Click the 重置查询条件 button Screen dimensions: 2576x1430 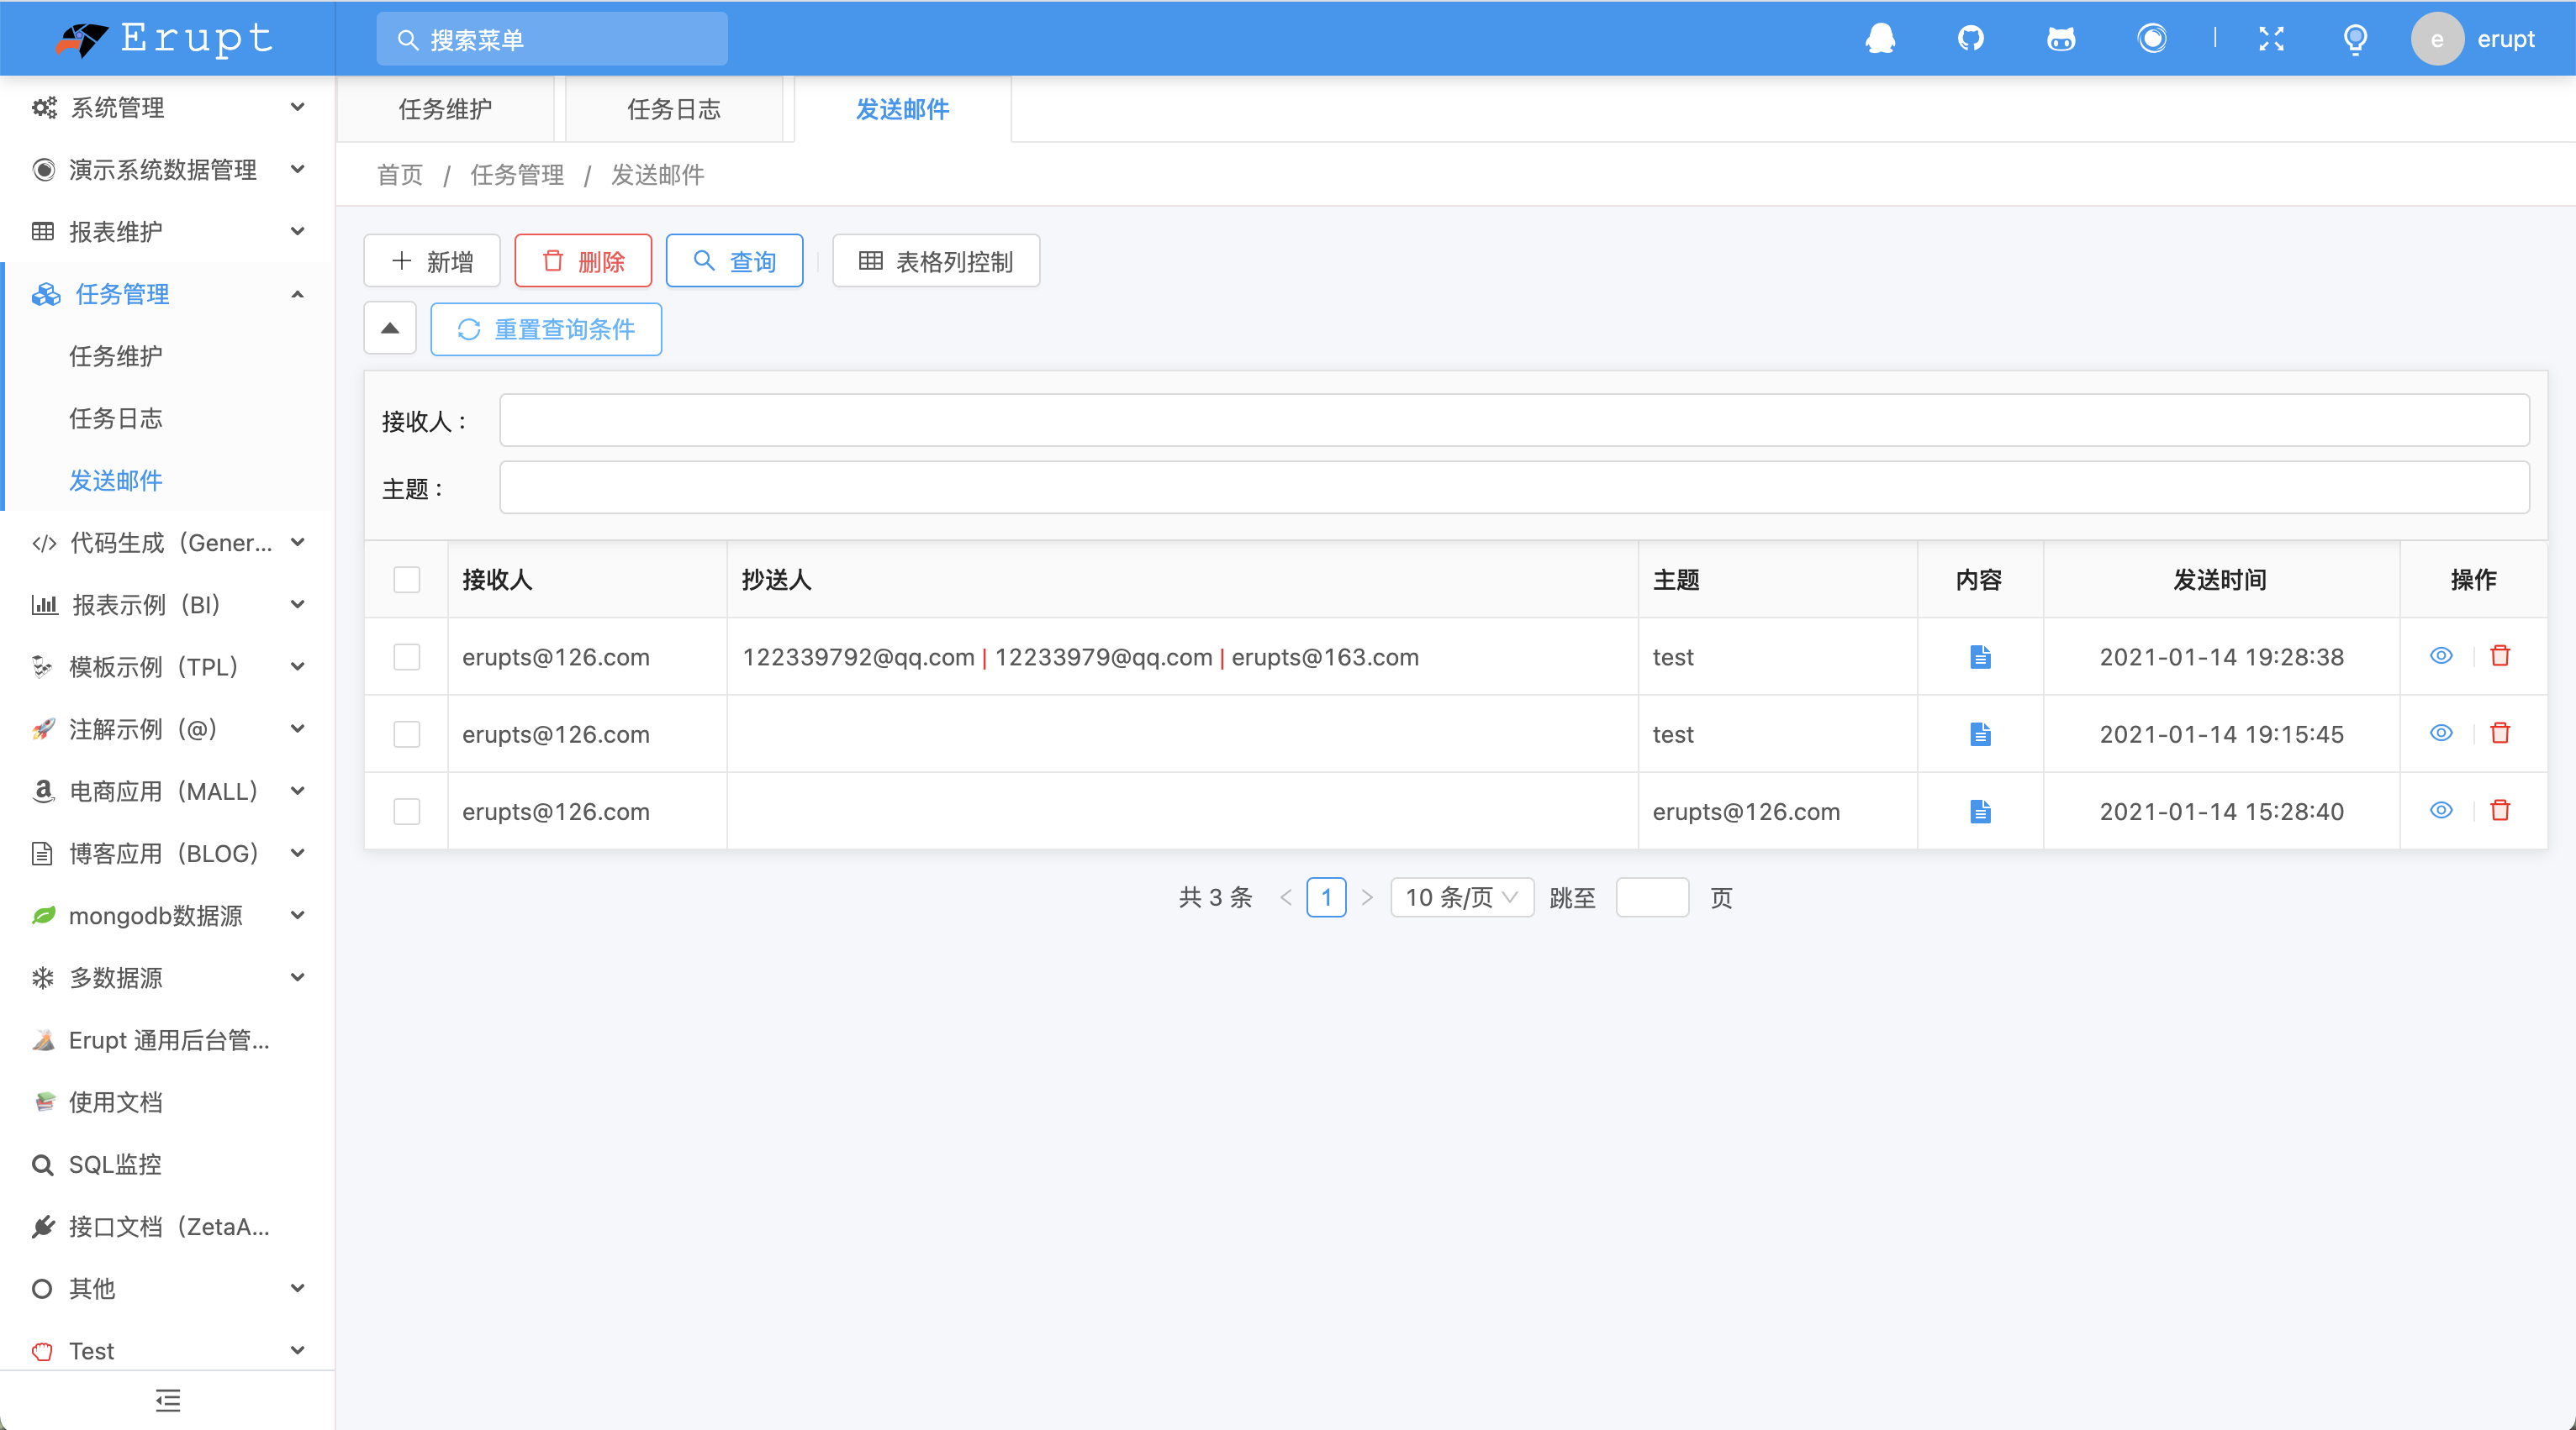pyautogui.click(x=546, y=329)
